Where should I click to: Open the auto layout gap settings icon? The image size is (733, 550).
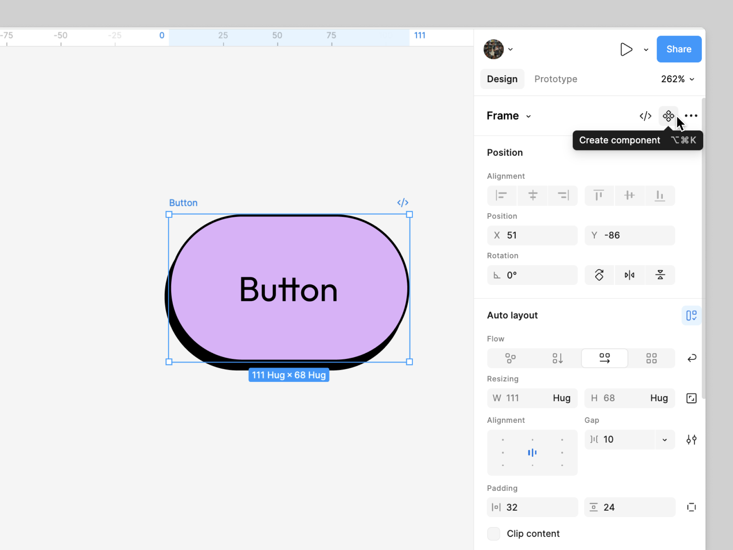click(x=691, y=440)
